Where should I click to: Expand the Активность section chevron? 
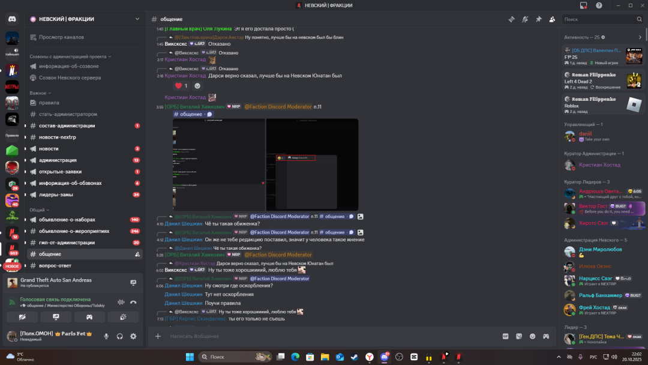[640, 37]
